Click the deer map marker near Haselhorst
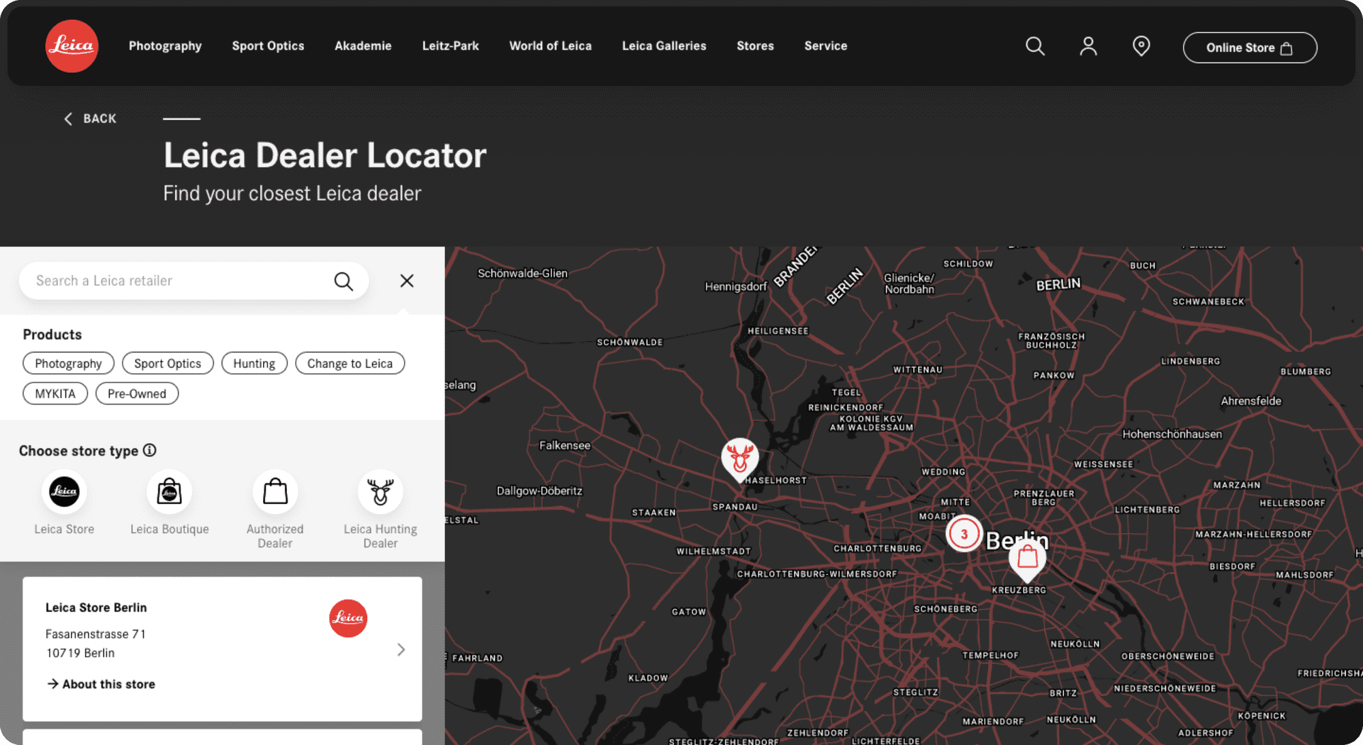 [739, 459]
